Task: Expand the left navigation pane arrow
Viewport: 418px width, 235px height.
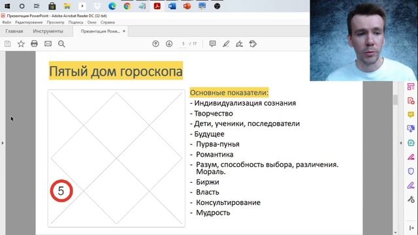Action: coord(3,143)
